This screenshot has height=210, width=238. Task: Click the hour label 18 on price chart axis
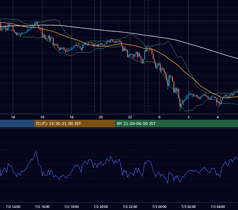click(71, 117)
